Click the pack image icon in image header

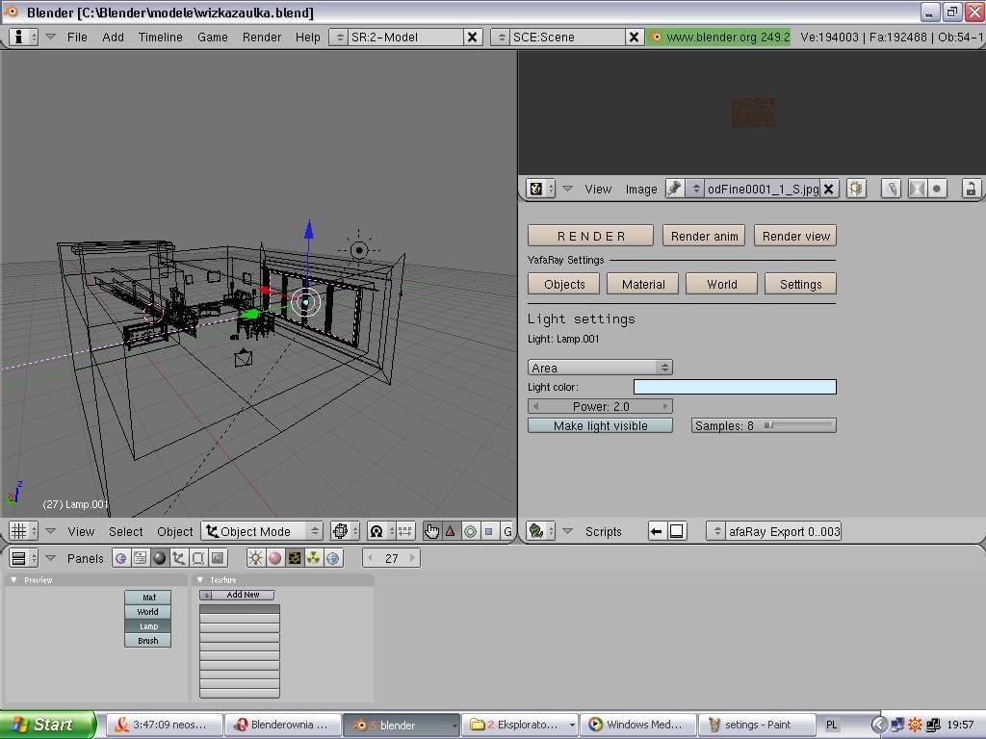point(856,189)
